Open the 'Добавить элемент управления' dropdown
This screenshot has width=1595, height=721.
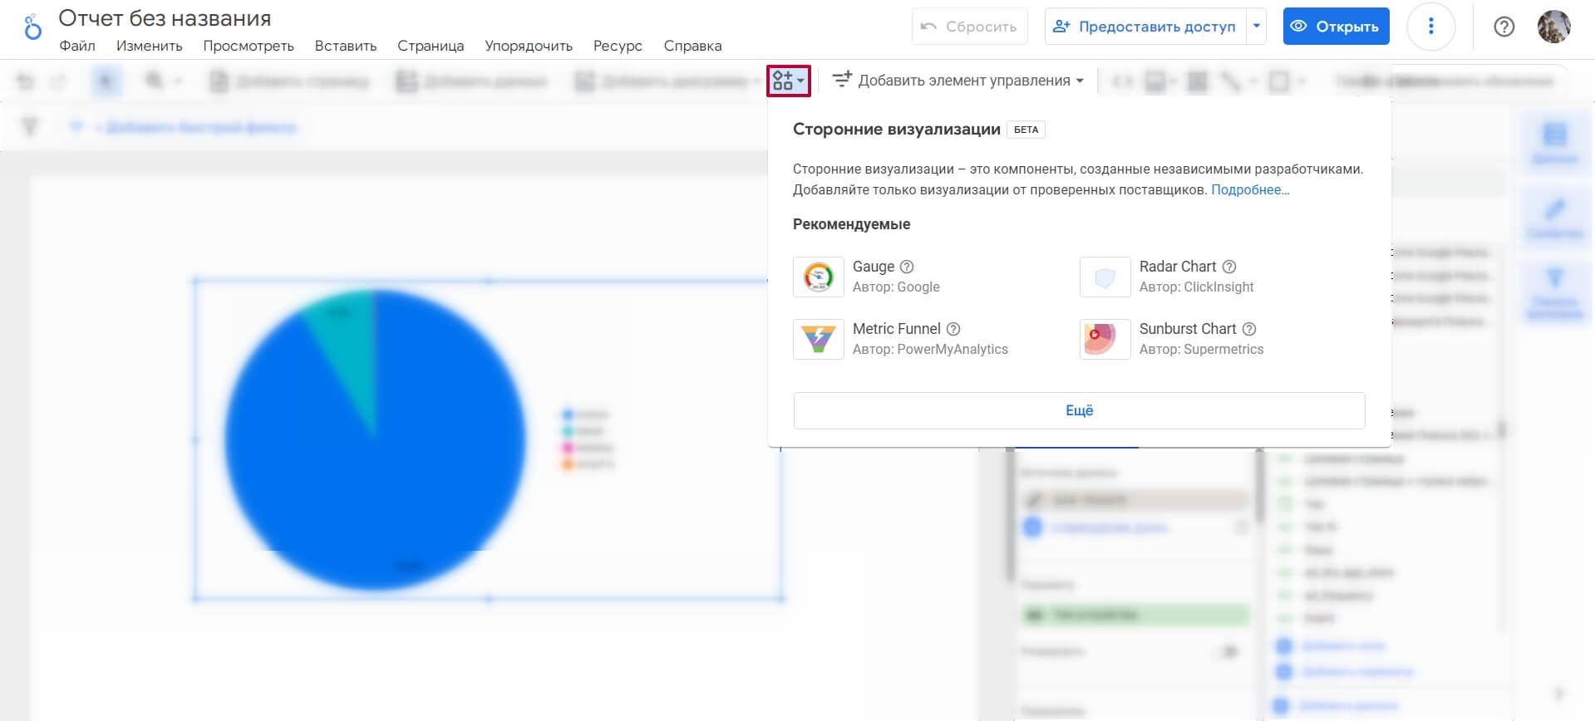point(958,81)
